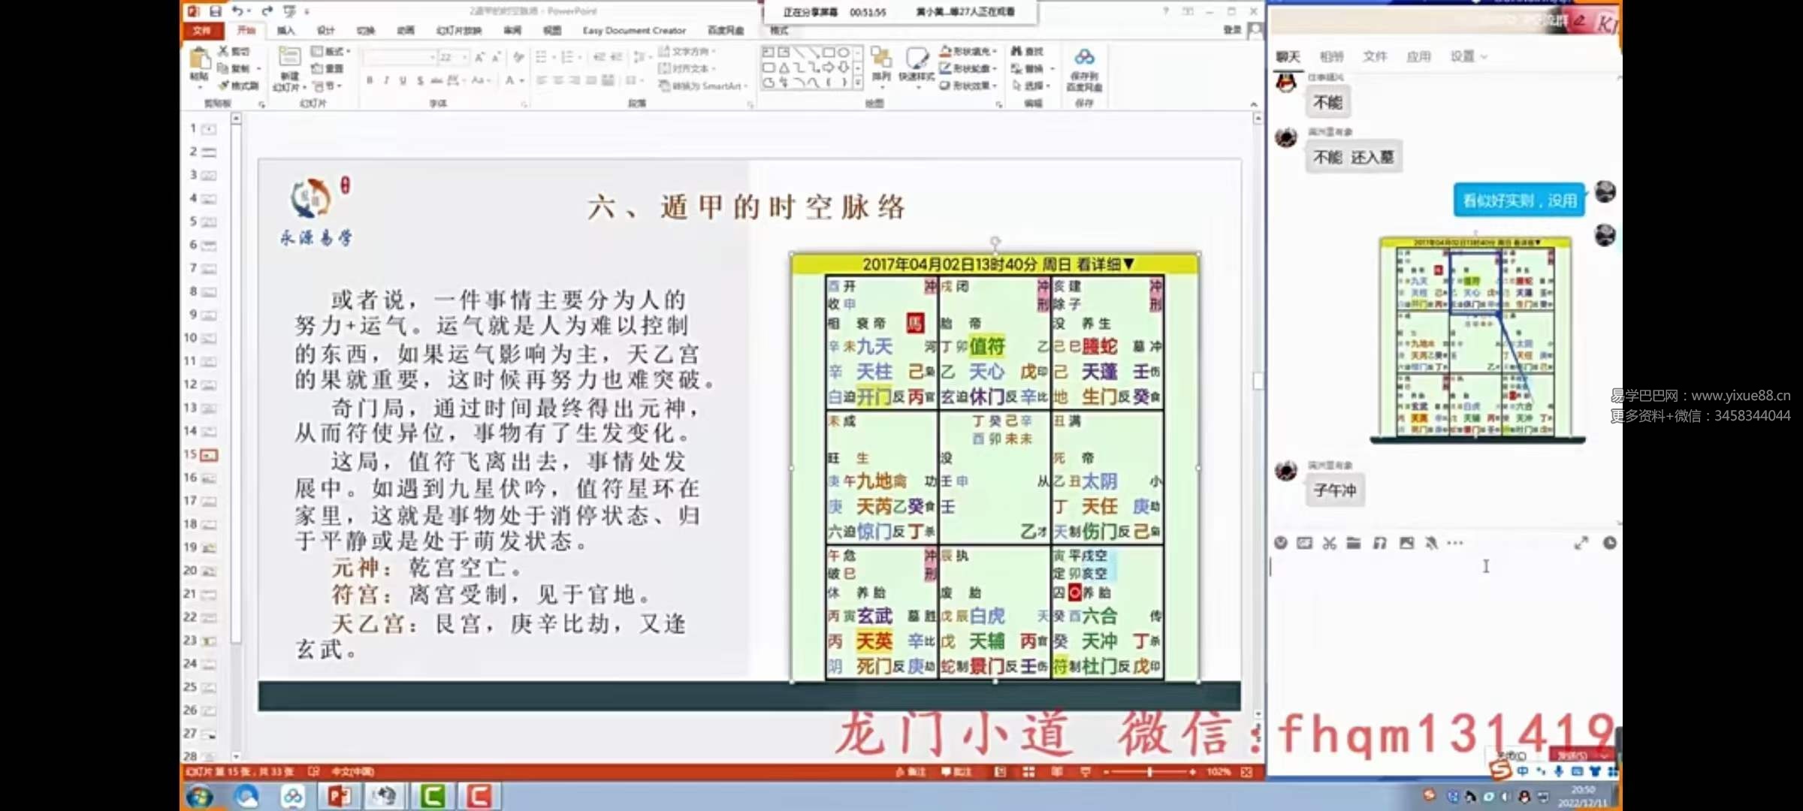Open the screenshot scissors tool in the chat panel
The height and width of the screenshot is (811, 1803).
1330,543
